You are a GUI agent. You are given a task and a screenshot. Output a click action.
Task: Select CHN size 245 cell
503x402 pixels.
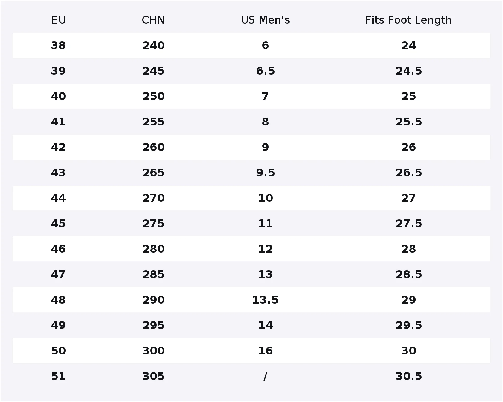pos(153,71)
